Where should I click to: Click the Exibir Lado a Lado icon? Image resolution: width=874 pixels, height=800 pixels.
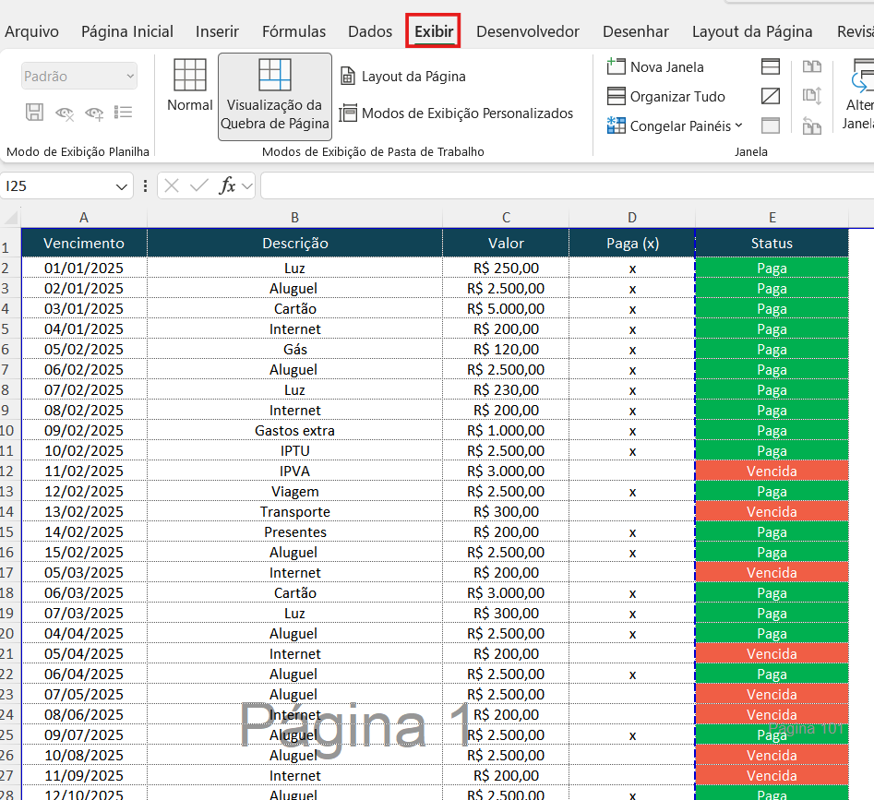click(x=810, y=66)
